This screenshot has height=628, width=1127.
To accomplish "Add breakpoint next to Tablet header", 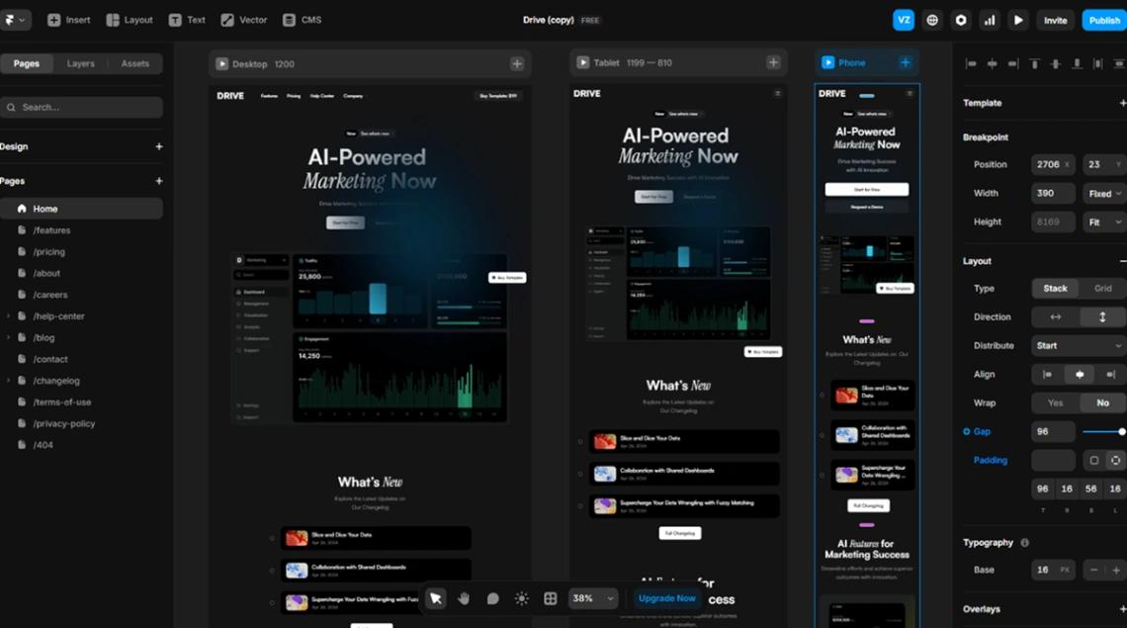I will pyautogui.click(x=773, y=62).
